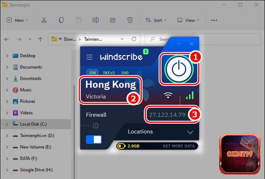
Task: Open the Sort dropdown menu
Action: 156,20
